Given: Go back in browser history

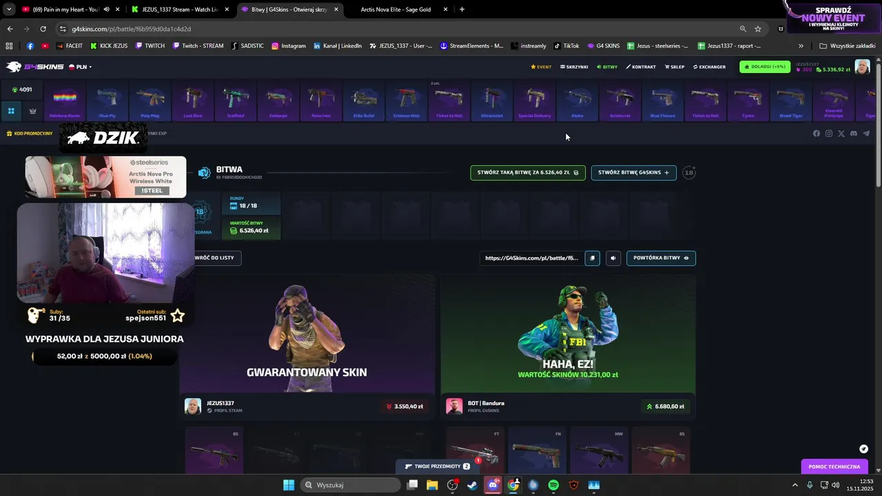Looking at the screenshot, I should click(x=10, y=29).
